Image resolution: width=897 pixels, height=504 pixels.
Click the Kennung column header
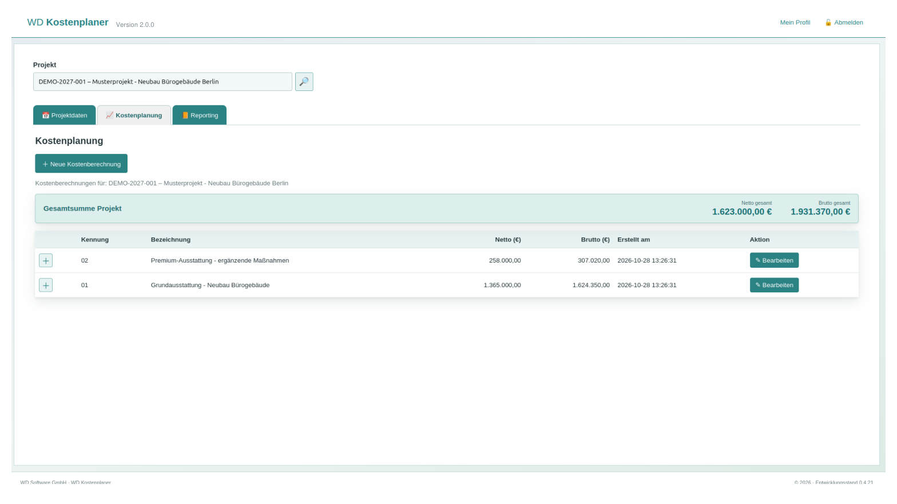pos(95,240)
